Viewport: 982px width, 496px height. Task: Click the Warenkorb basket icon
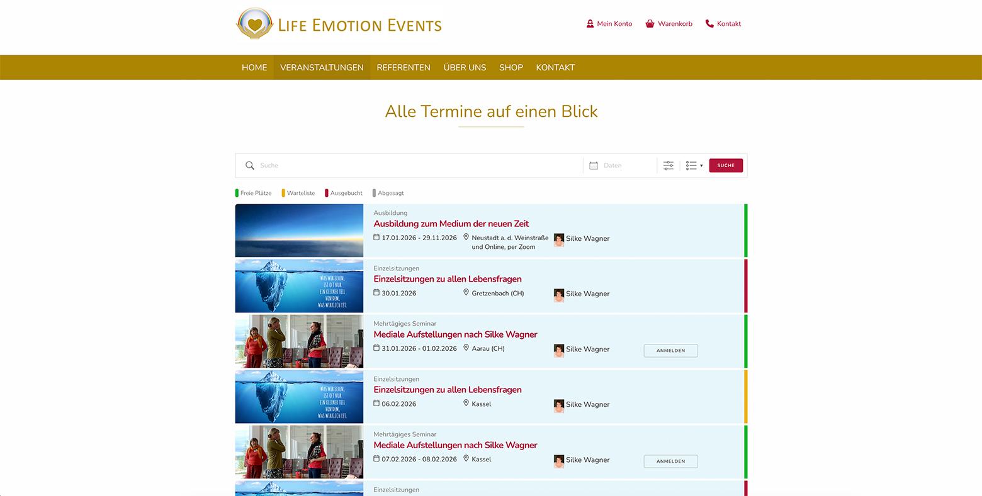click(650, 24)
